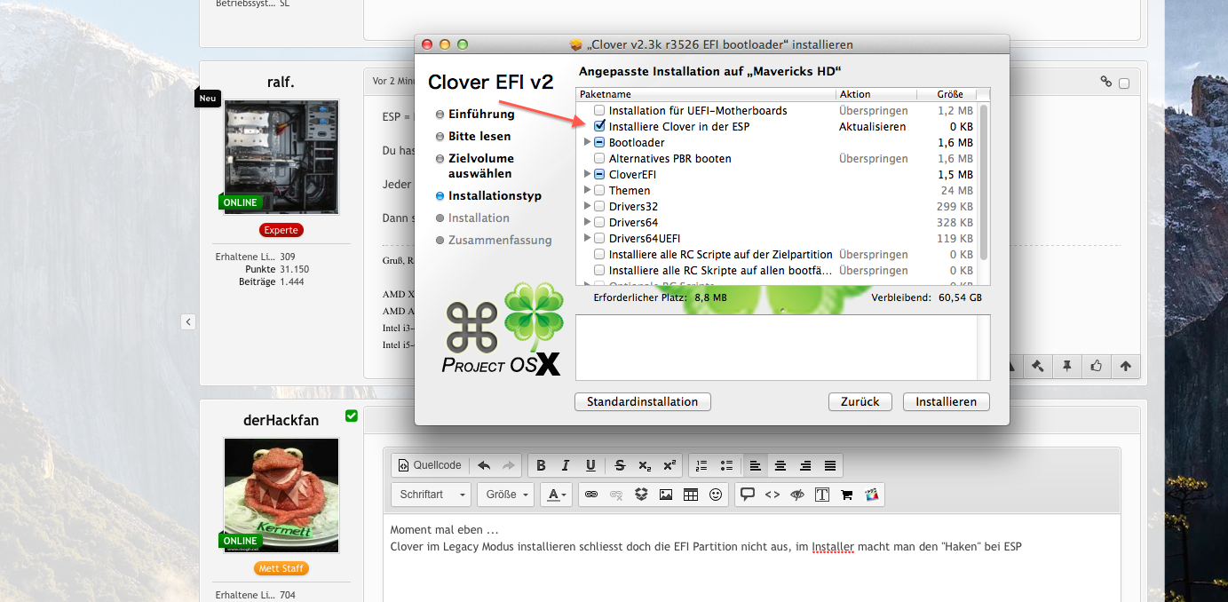Viewport: 1228px width, 602px height.
Task: Toggle bold formatting in editor
Action: [542, 465]
